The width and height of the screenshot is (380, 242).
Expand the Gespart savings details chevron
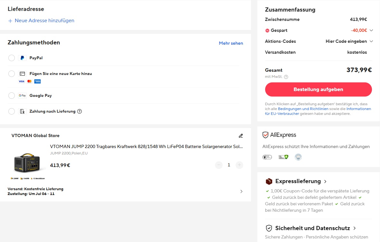point(371,31)
